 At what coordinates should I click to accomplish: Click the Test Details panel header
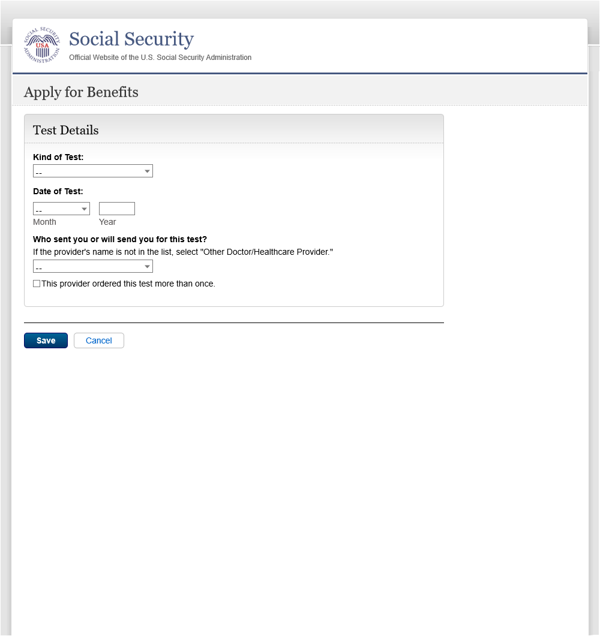66,130
